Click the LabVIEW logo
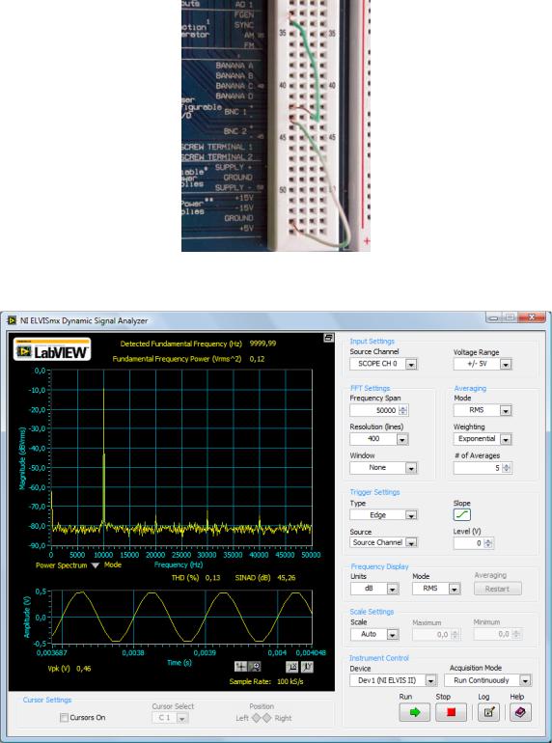552x743 pixels. click(52, 349)
